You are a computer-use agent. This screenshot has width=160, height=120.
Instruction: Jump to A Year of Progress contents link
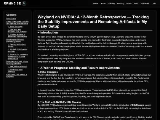click(x=17, y=23)
